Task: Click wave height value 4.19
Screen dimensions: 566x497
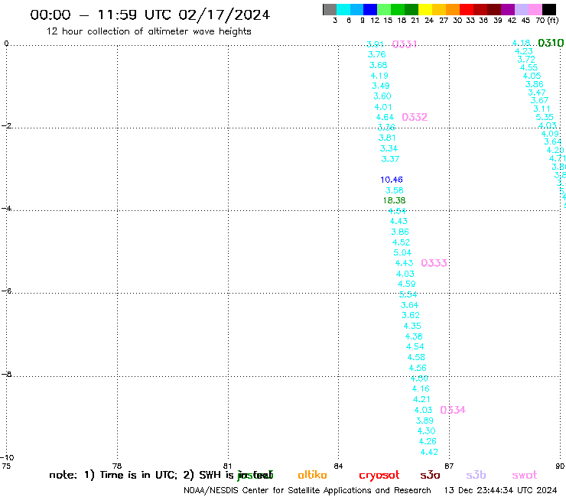Action: point(379,76)
